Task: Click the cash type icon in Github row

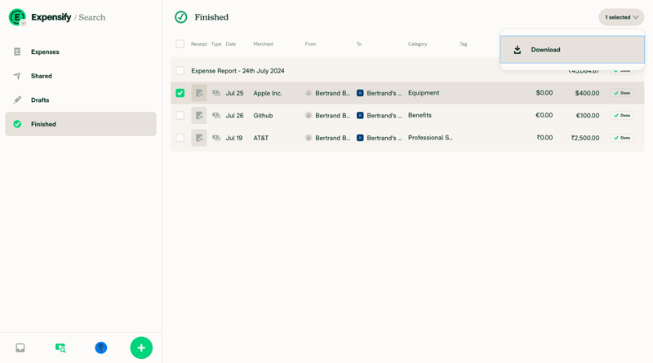Action: tap(216, 115)
